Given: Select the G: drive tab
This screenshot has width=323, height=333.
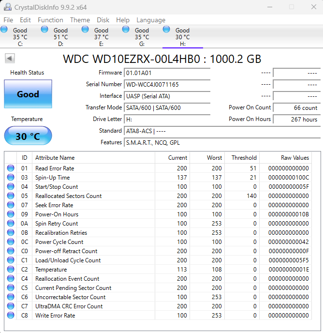Looking at the screenshot, I should coord(142,36).
